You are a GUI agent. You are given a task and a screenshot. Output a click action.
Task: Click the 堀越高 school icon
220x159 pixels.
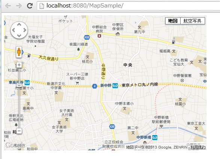pos(174,51)
